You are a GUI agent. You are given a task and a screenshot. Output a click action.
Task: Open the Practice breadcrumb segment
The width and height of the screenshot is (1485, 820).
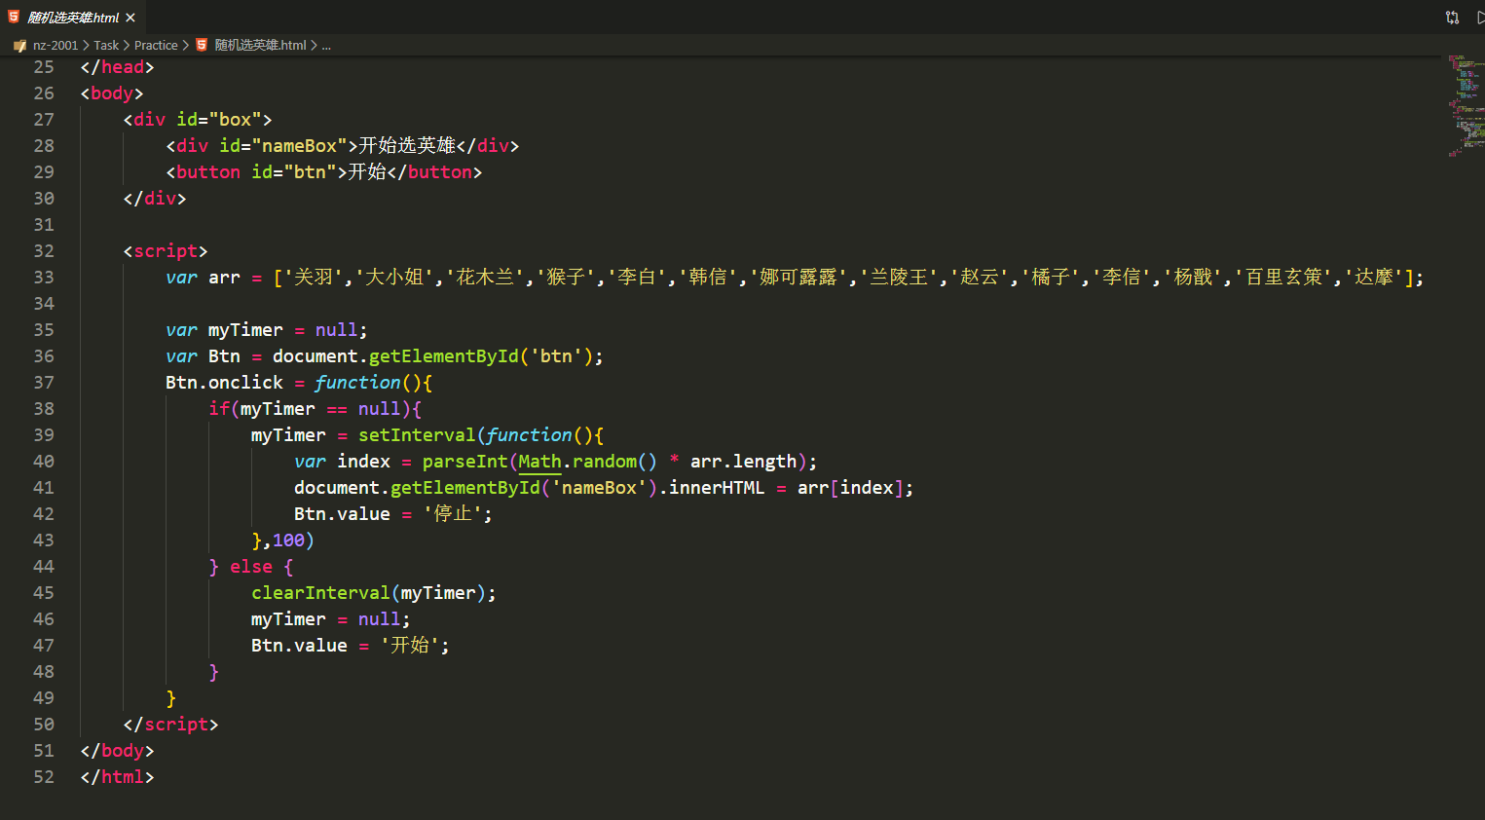pyautogui.click(x=156, y=46)
